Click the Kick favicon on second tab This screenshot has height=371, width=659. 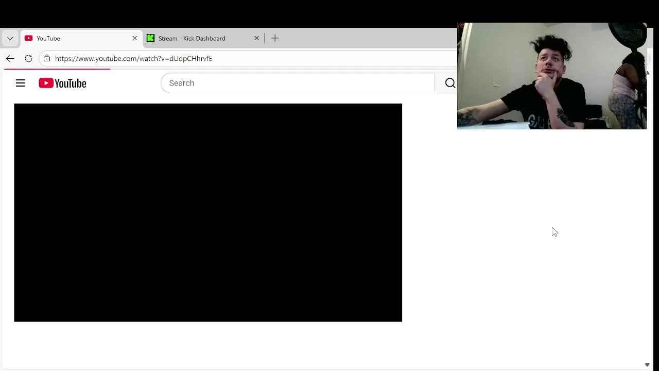click(x=150, y=38)
